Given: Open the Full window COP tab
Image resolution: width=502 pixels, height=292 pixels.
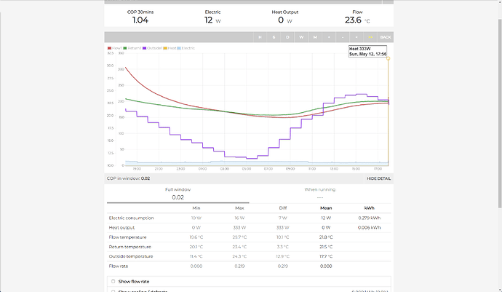Looking at the screenshot, I should (178, 193).
